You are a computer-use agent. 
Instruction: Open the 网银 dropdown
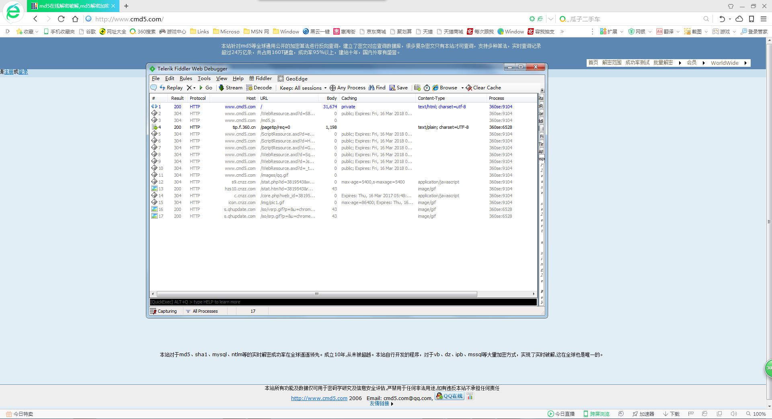point(640,31)
